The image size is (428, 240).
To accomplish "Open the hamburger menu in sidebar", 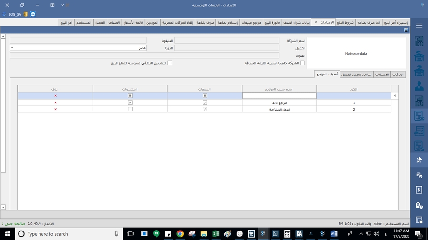I will pos(419,26).
